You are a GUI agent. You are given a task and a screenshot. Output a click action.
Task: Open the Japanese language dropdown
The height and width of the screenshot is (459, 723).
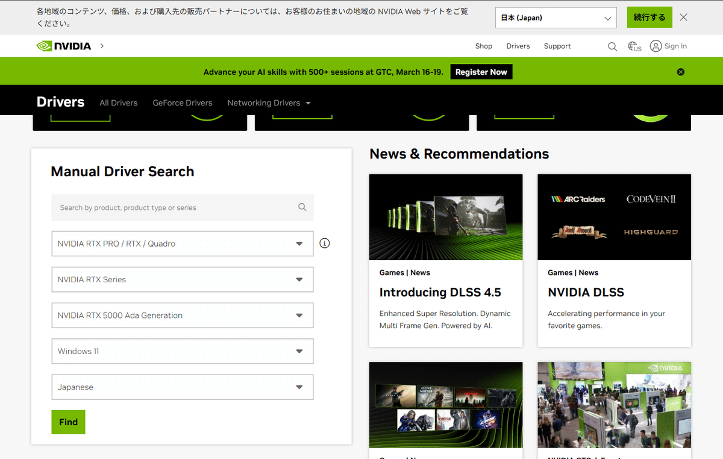click(x=183, y=387)
